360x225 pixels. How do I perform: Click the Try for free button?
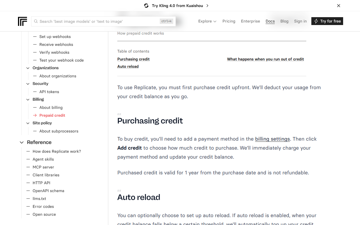327,21
